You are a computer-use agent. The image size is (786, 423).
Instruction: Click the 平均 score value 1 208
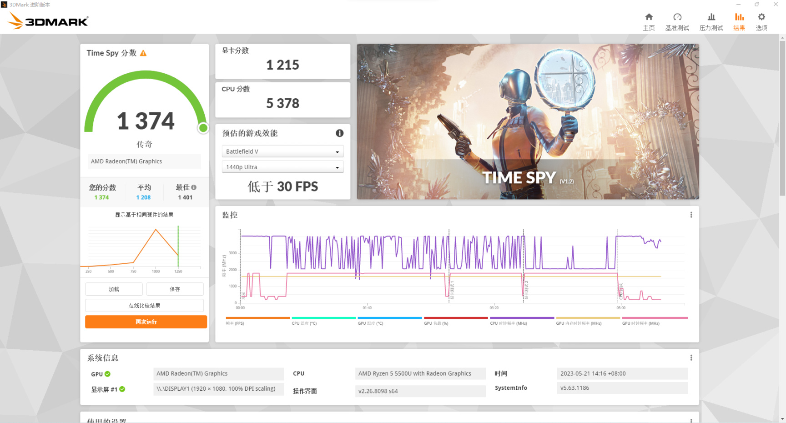click(143, 197)
